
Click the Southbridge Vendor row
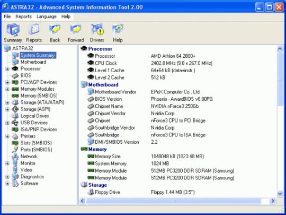pyautogui.click(x=131, y=128)
